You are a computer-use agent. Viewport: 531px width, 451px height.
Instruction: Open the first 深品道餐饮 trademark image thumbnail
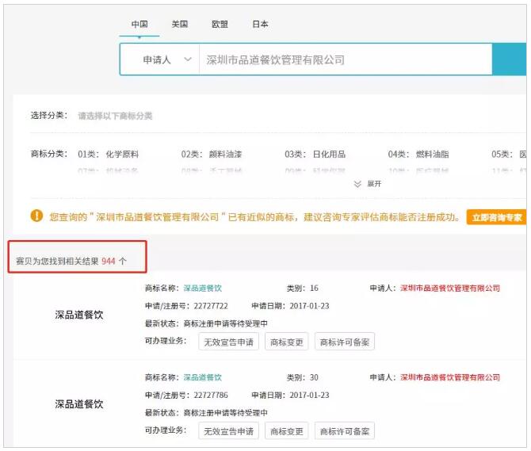coord(79,315)
